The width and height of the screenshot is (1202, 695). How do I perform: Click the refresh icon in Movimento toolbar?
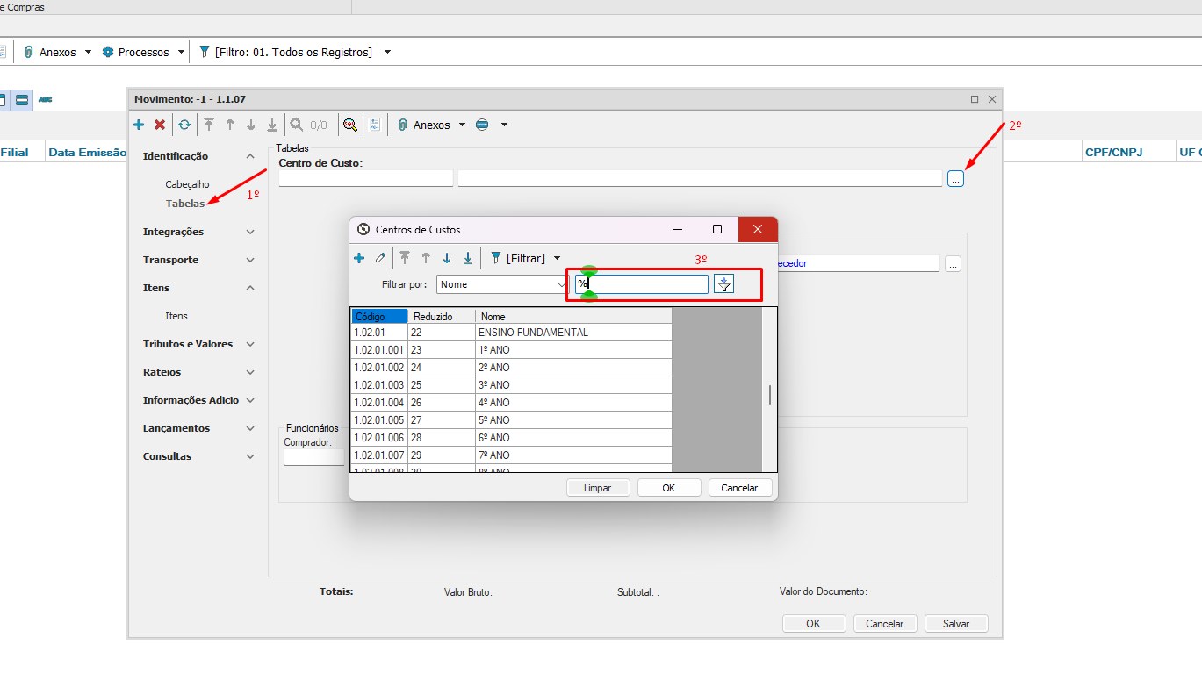(x=184, y=125)
